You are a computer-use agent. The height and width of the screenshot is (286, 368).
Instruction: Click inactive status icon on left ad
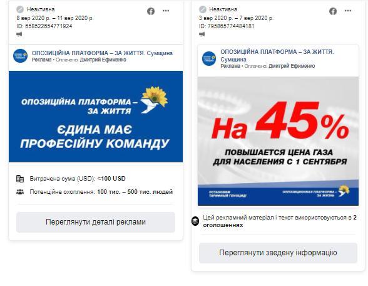coord(20,9)
